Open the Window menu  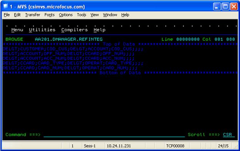pyautogui.click(x=110, y=15)
